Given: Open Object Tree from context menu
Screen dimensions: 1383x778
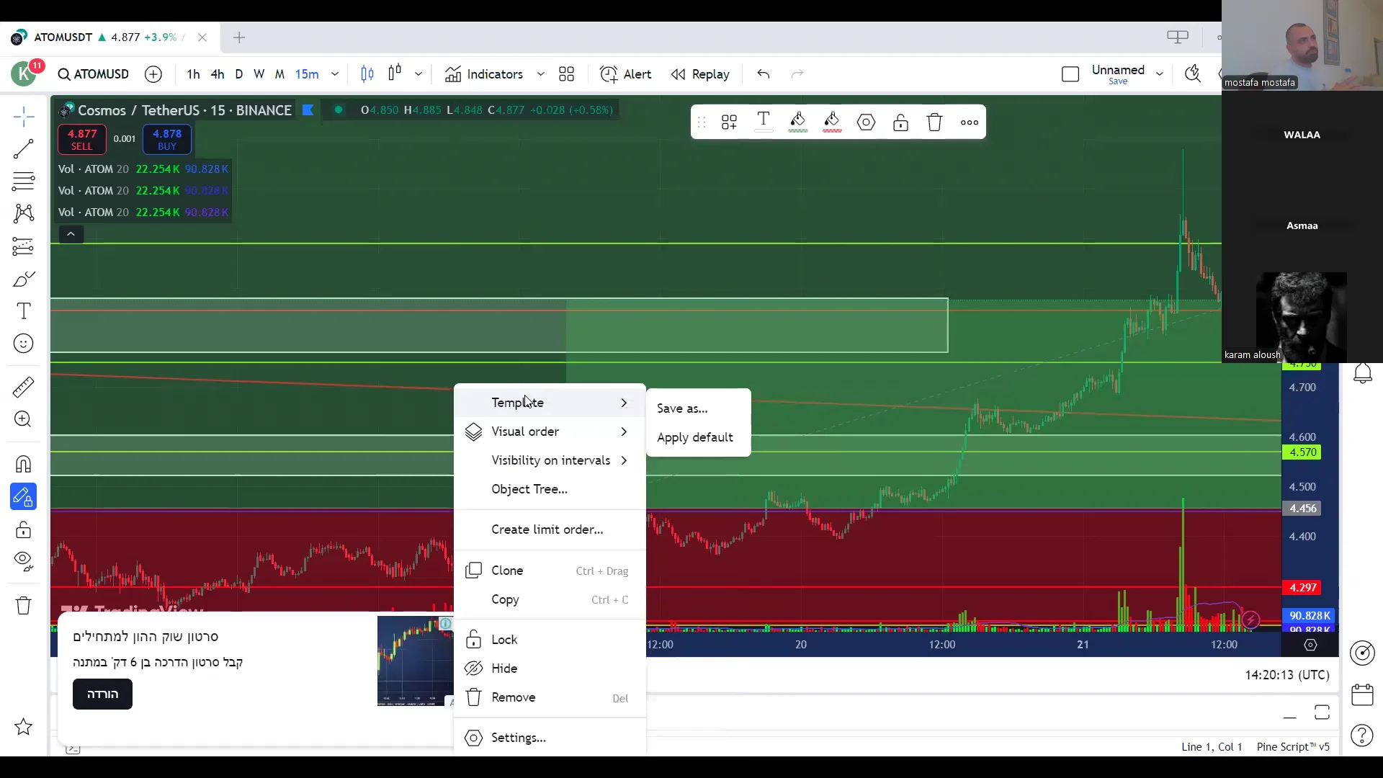Looking at the screenshot, I should tap(550, 489).
